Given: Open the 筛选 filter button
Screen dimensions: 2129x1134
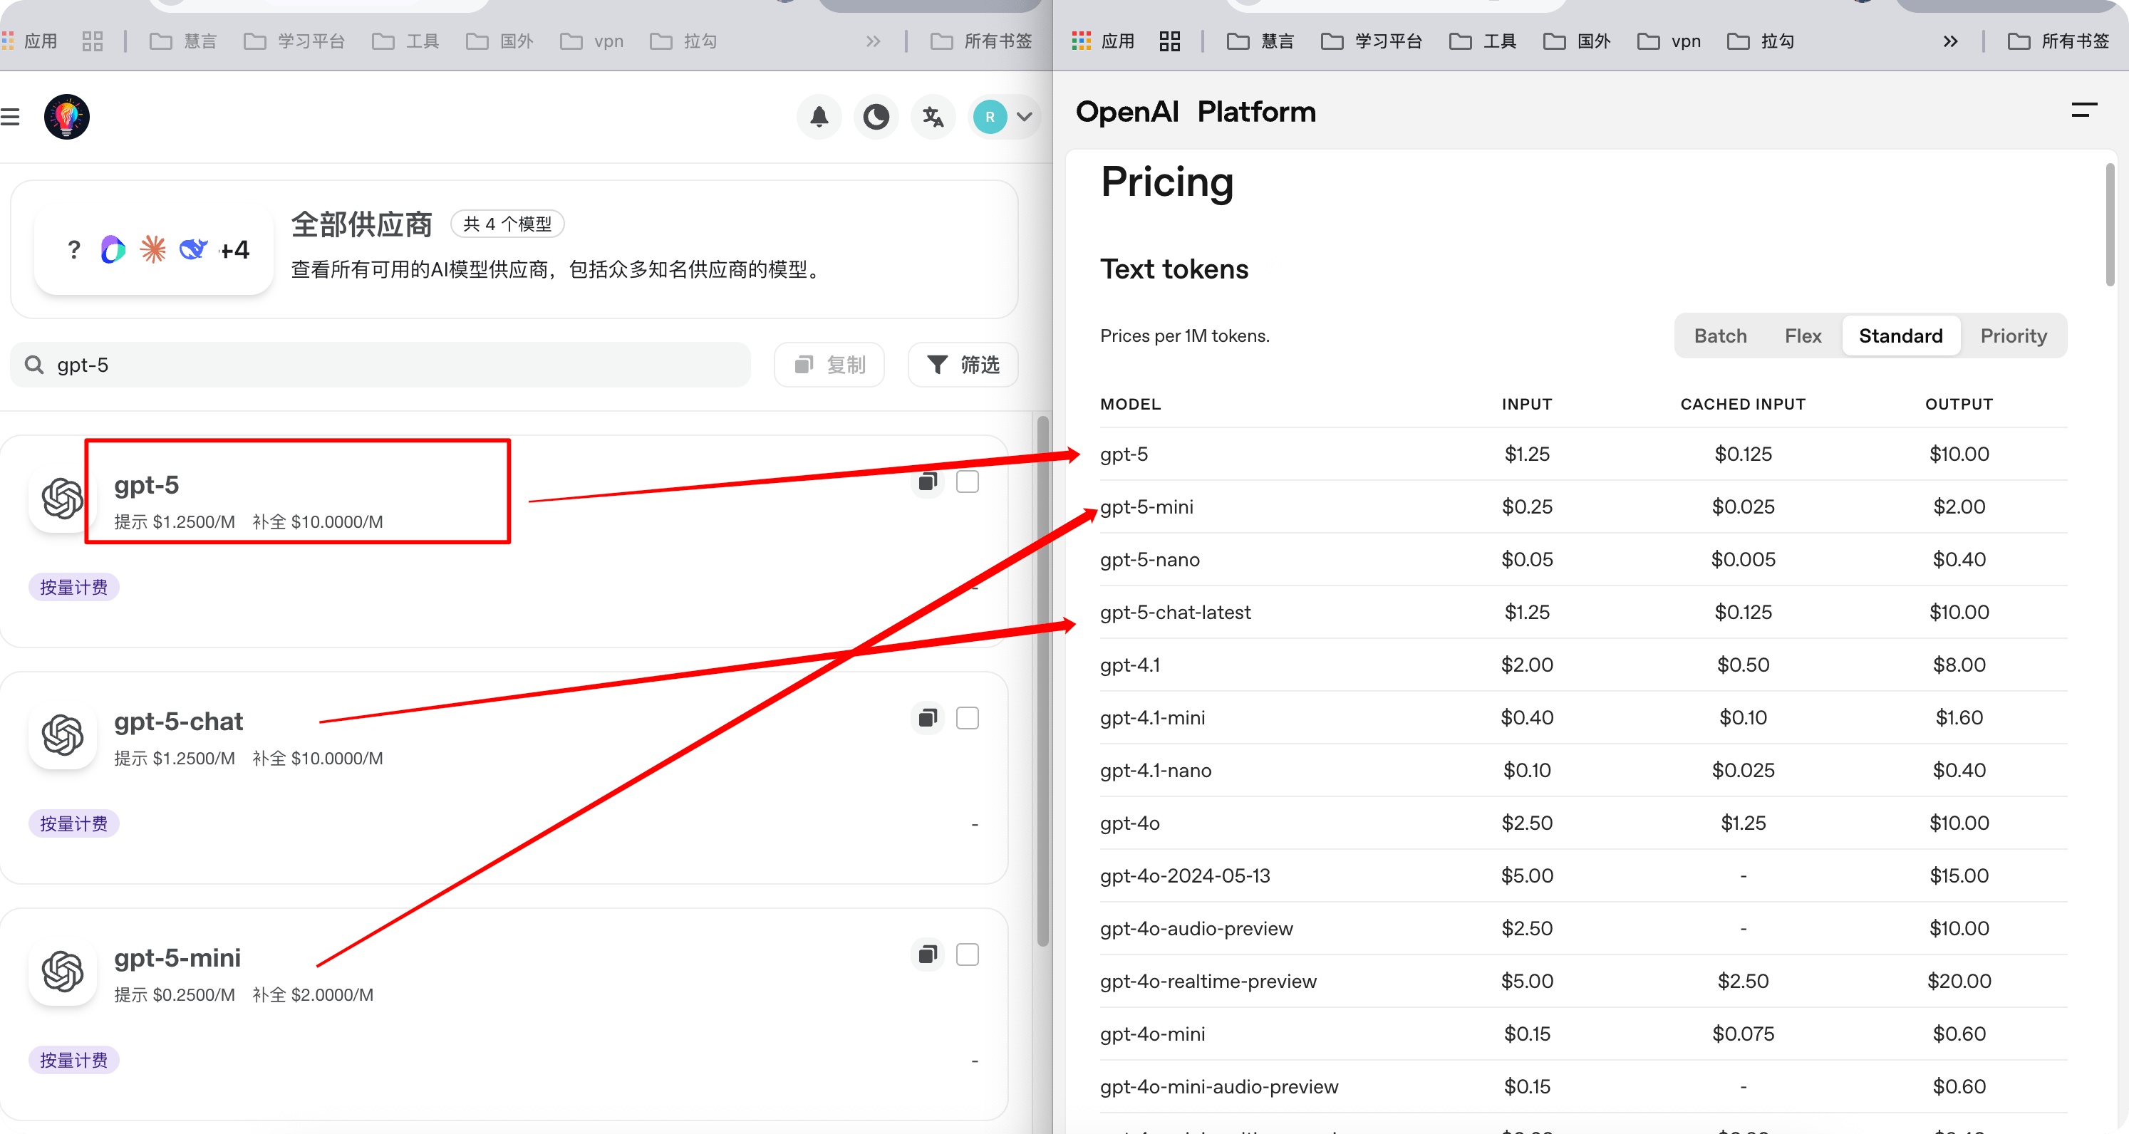Looking at the screenshot, I should (963, 365).
